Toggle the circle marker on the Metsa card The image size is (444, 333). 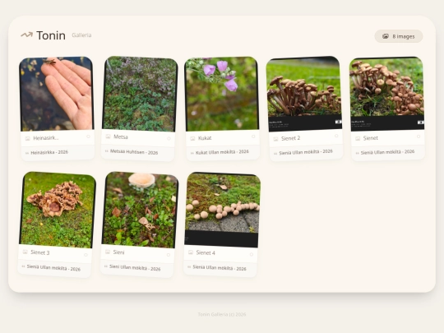point(169,138)
